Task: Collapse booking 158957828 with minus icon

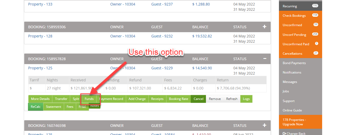Action: (265, 59)
